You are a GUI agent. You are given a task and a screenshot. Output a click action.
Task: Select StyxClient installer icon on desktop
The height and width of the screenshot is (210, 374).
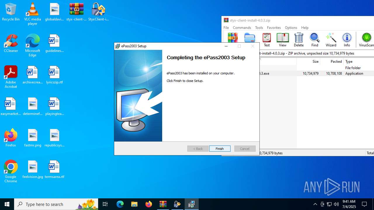click(98, 12)
